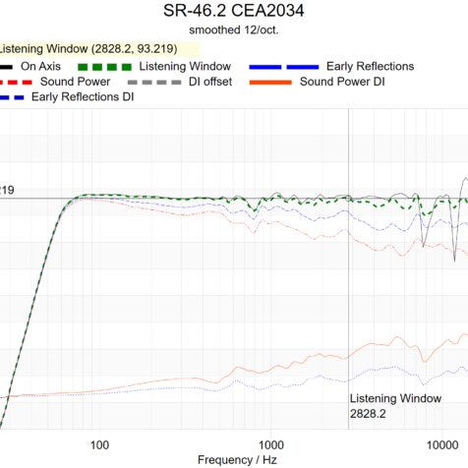The width and height of the screenshot is (468, 468).
Task: Click the 10000 tick label on frequency axis
Action: (x=442, y=445)
